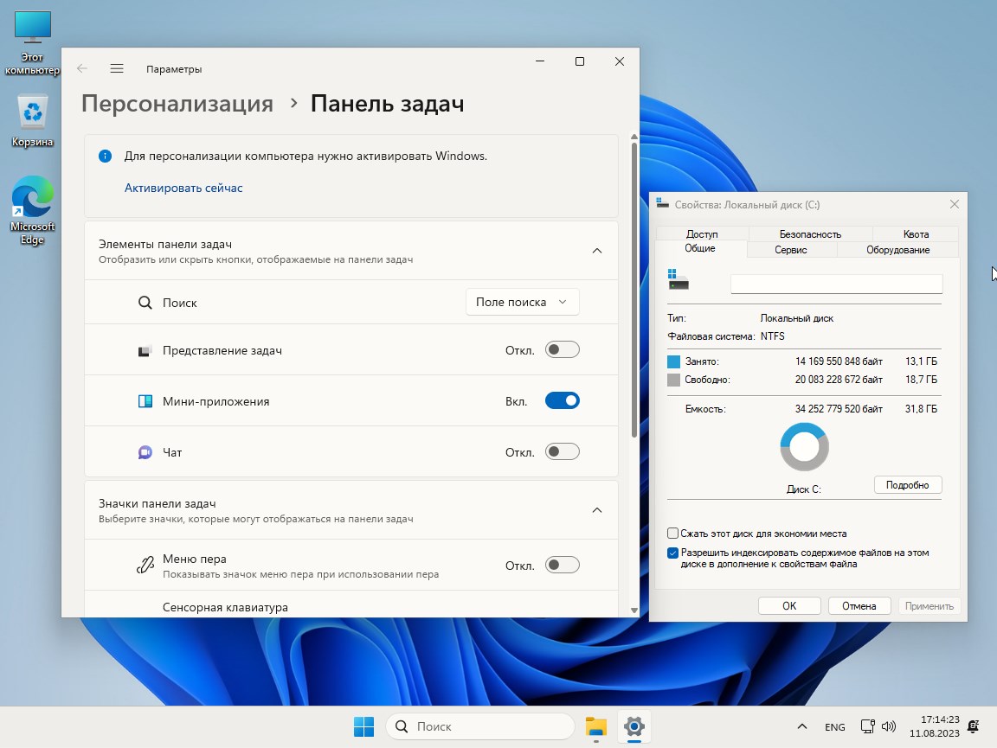Viewport: 997px width, 748px height.
Task: Open the volume icon in system tray
Action: 889,726
